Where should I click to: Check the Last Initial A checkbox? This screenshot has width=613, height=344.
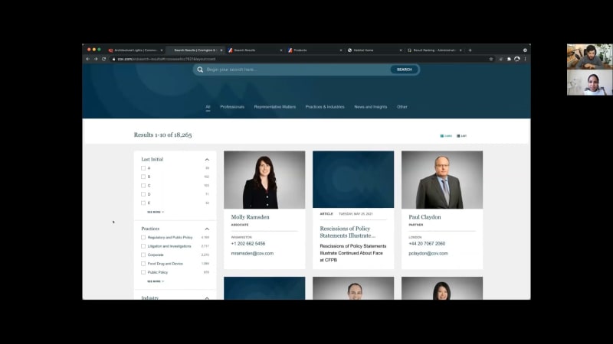(x=143, y=168)
